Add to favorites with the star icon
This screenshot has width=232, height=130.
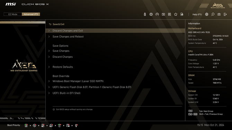click(x=176, y=14)
